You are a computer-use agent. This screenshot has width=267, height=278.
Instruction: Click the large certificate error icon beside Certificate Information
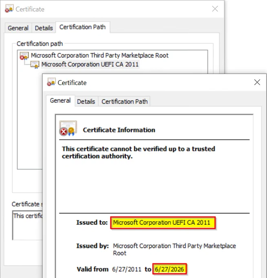(68, 128)
